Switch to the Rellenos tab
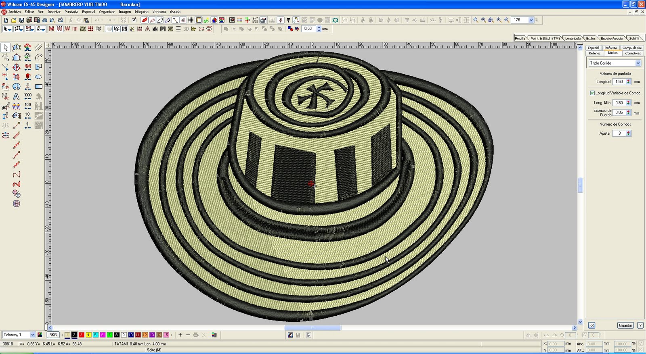The width and height of the screenshot is (646, 354). [594, 53]
